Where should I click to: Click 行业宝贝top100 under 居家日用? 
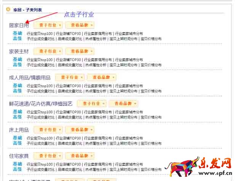point(40,33)
